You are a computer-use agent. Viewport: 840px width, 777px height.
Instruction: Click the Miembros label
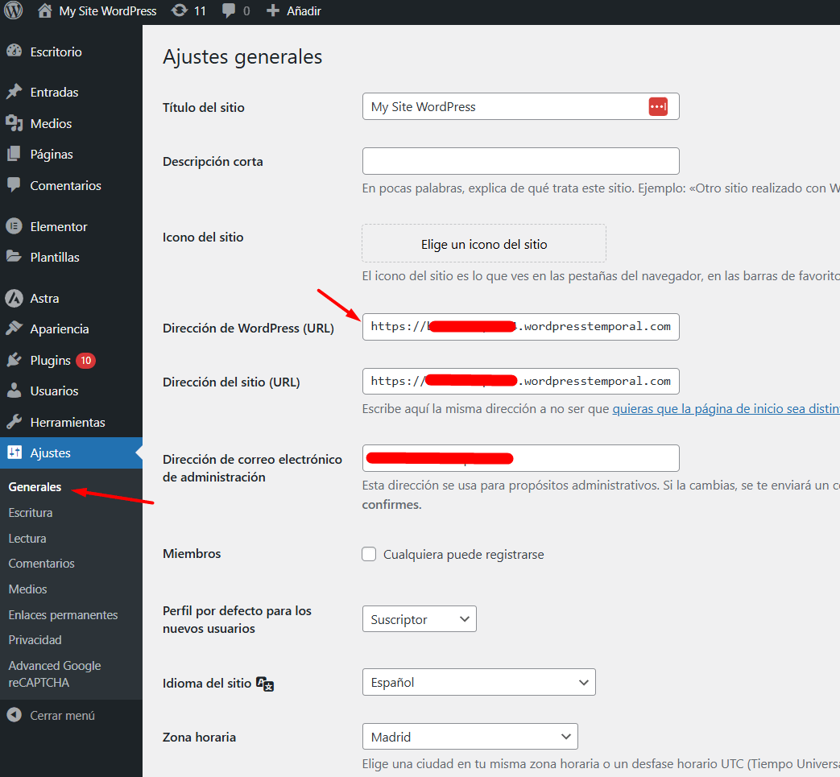[192, 553]
